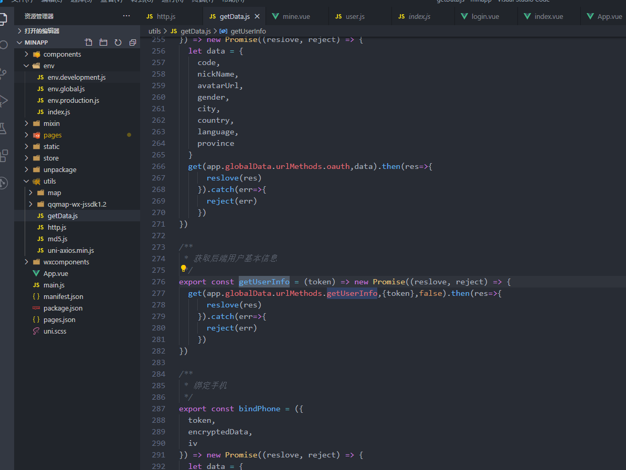Expand the 打开的编辑器 section
The width and height of the screenshot is (626, 470).
tap(77, 31)
